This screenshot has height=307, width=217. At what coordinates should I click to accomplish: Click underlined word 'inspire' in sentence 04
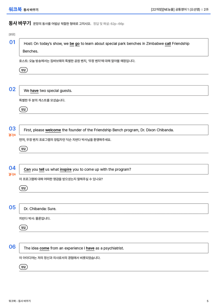pos(66,169)
